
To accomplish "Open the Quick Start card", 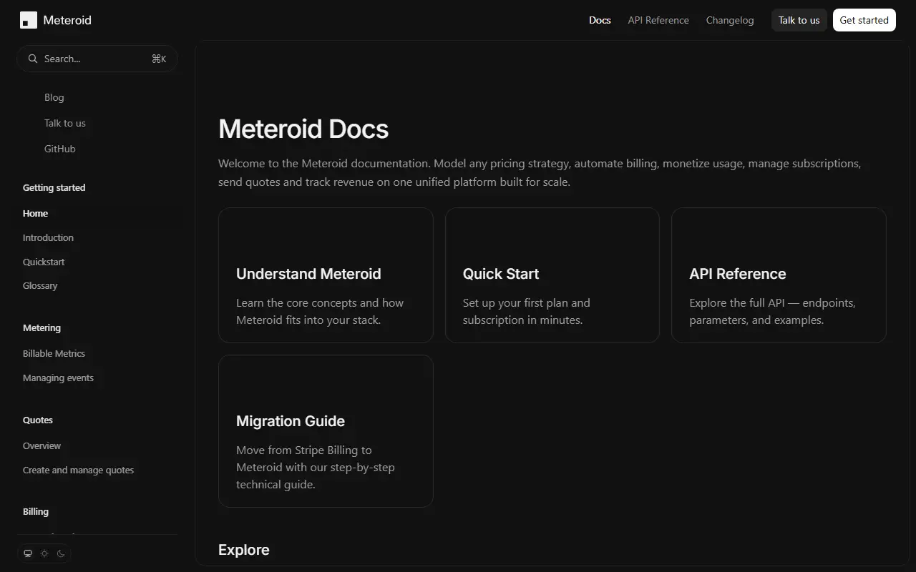I will coord(552,275).
